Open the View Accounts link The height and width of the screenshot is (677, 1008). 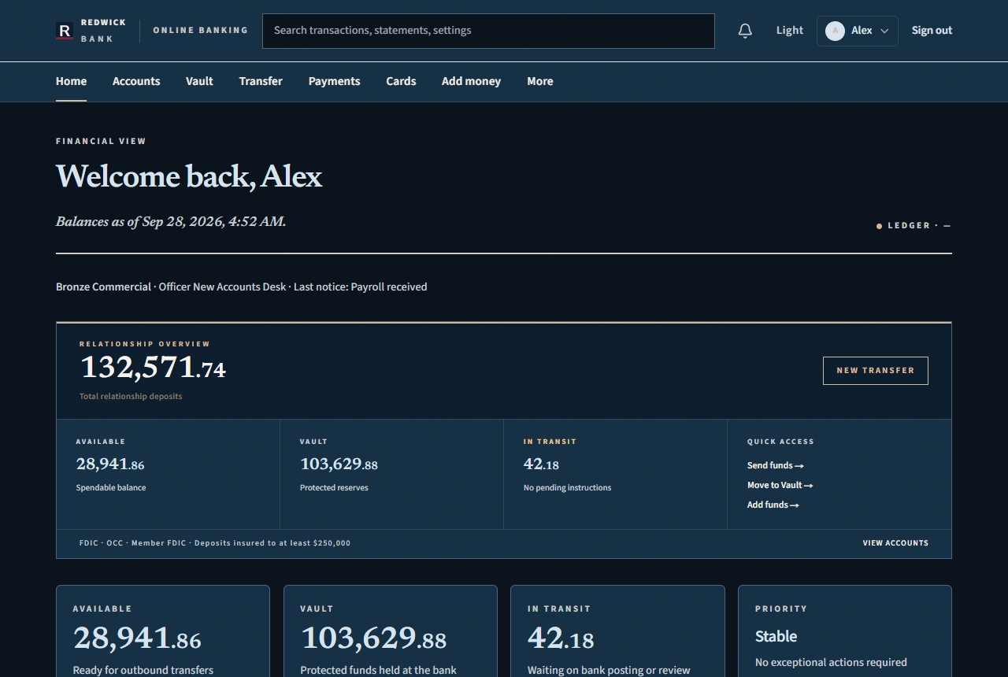coord(895,543)
